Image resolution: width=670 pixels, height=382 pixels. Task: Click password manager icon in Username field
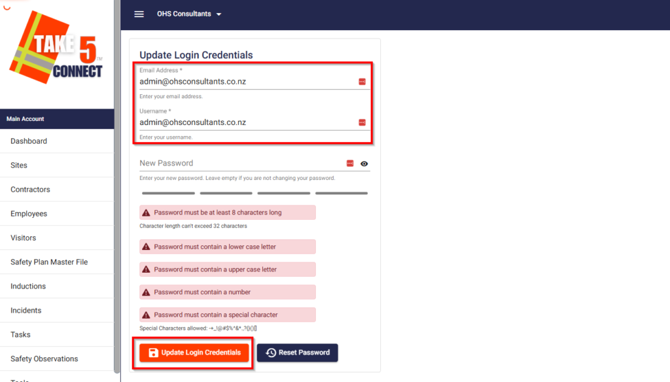click(x=362, y=122)
